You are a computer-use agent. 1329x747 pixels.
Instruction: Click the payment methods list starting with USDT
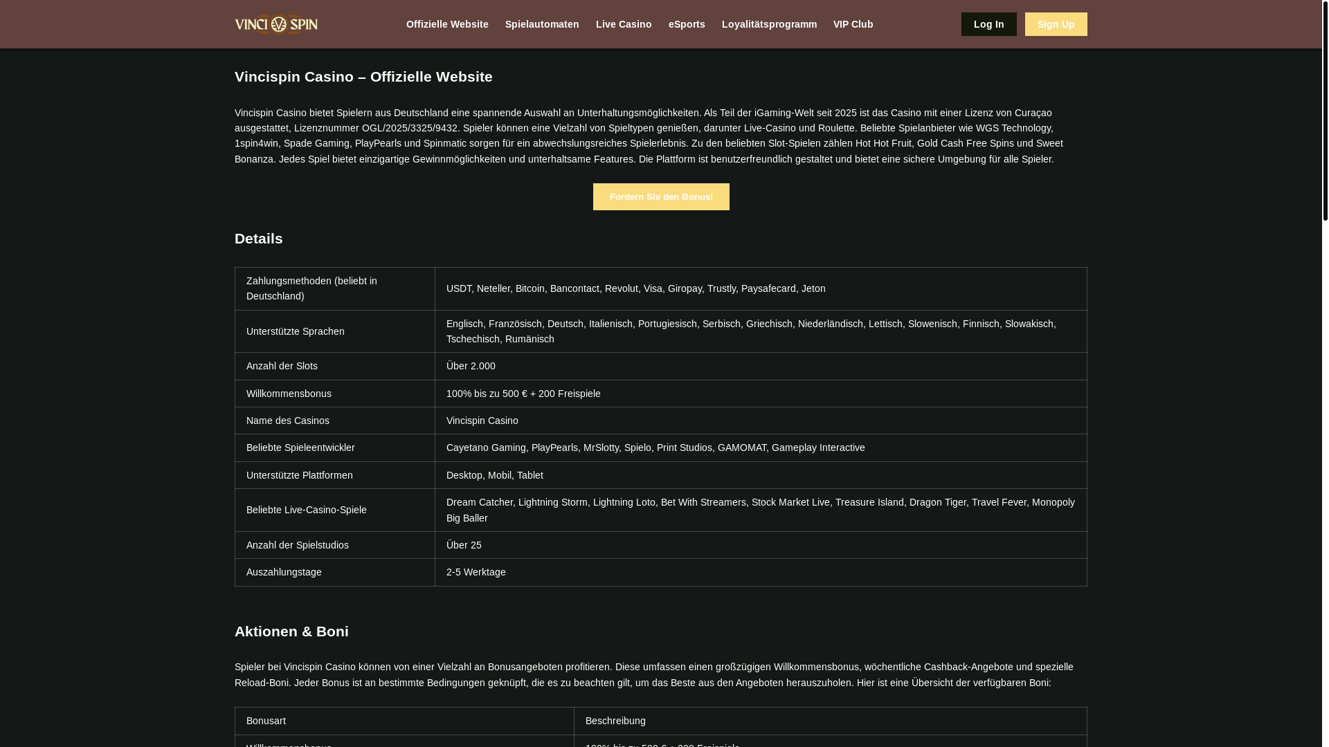click(761, 288)
